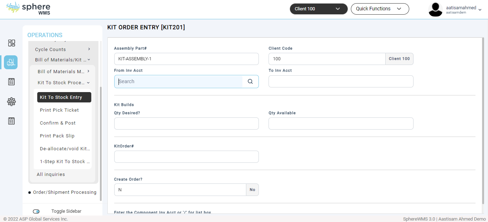Screen dimensions: 488x222
Task: Click the dashboard grid icon in left rail
Action: (11, 43)
